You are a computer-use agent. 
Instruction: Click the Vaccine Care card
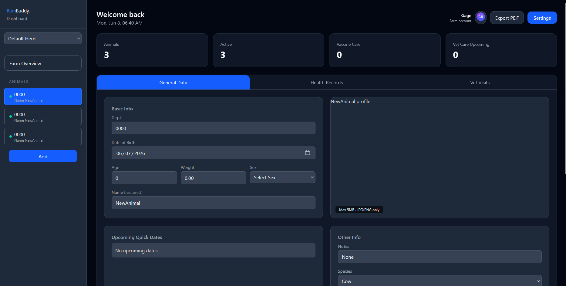pyautogui.click(x=385, y=50)
